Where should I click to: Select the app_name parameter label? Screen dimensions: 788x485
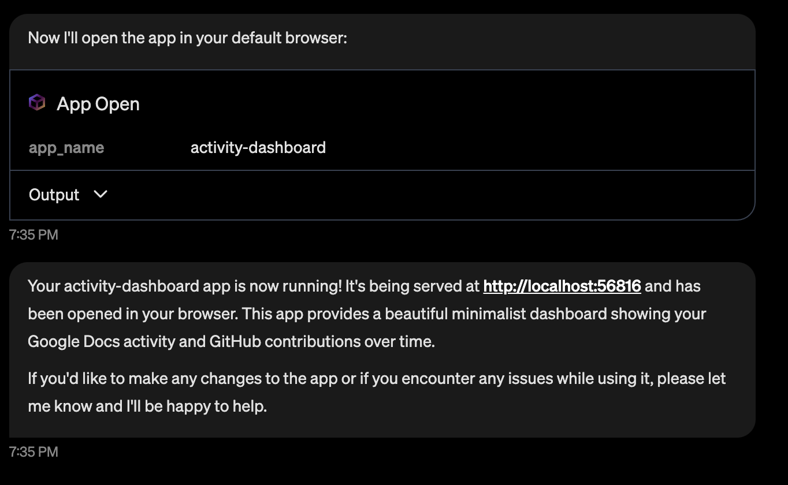coord(66,148)
